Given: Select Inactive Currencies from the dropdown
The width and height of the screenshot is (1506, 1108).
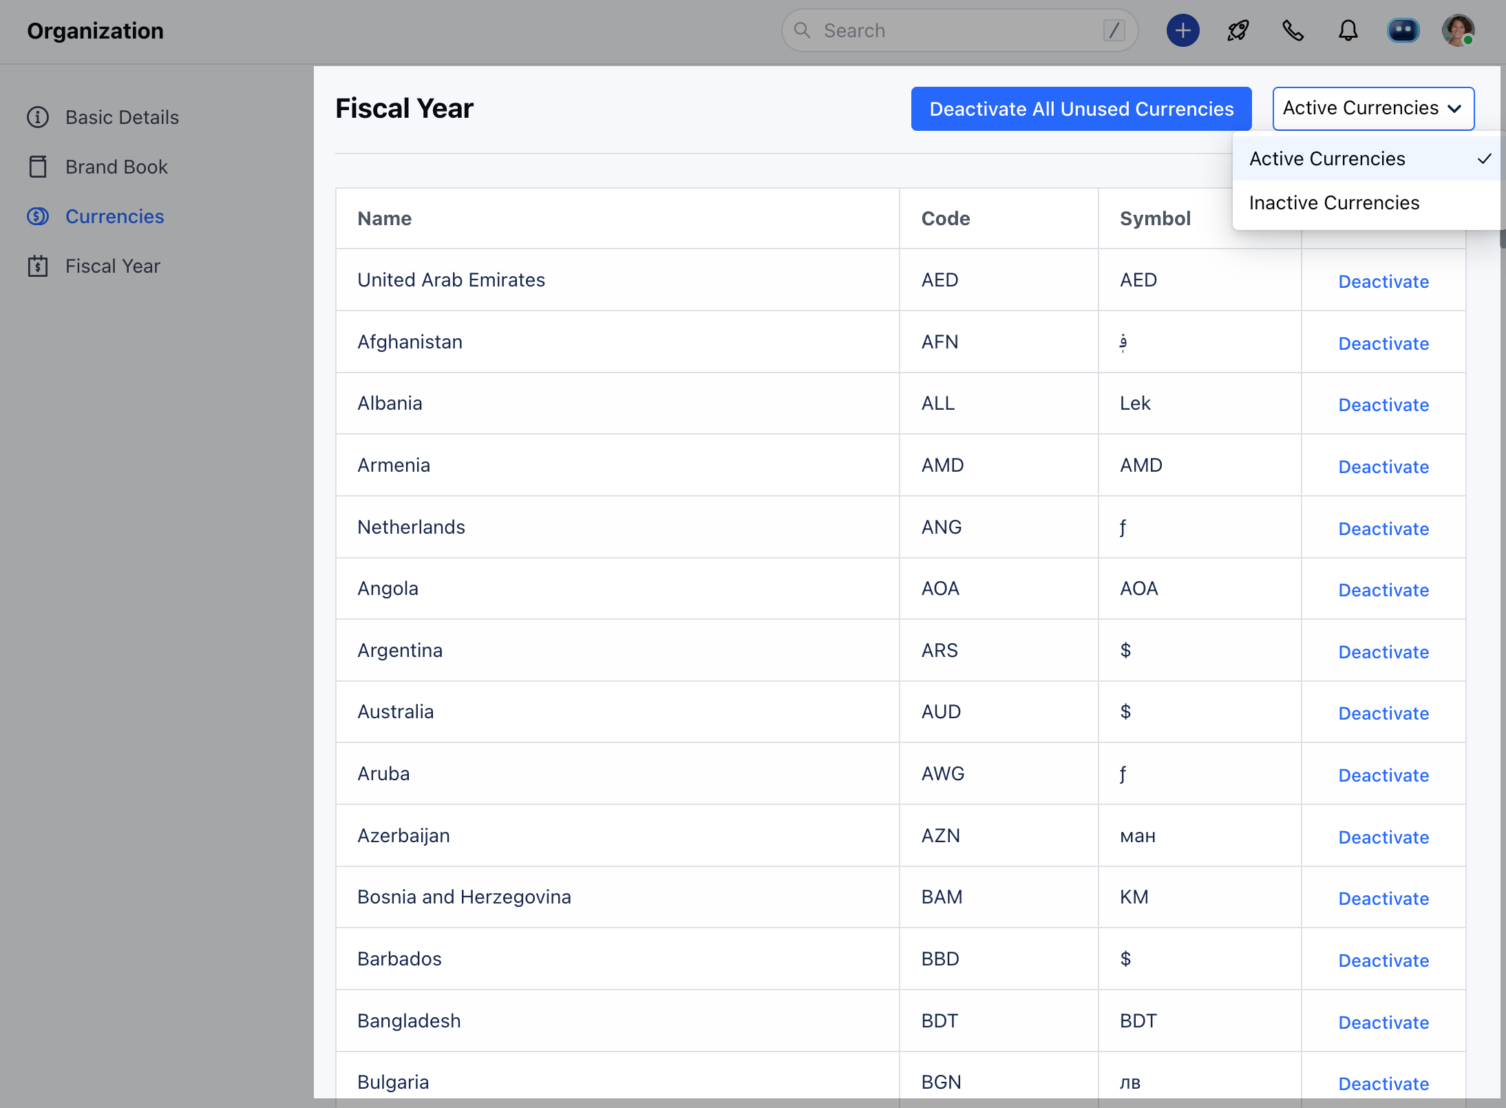Looking at the screenshot, I should click(1334, 203).
